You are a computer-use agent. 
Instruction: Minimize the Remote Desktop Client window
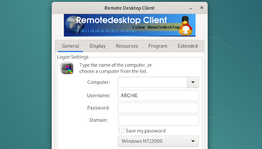coord(191,8)
